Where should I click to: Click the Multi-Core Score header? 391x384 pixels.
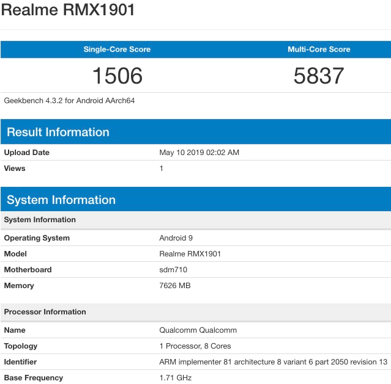[x=319, y=49]
